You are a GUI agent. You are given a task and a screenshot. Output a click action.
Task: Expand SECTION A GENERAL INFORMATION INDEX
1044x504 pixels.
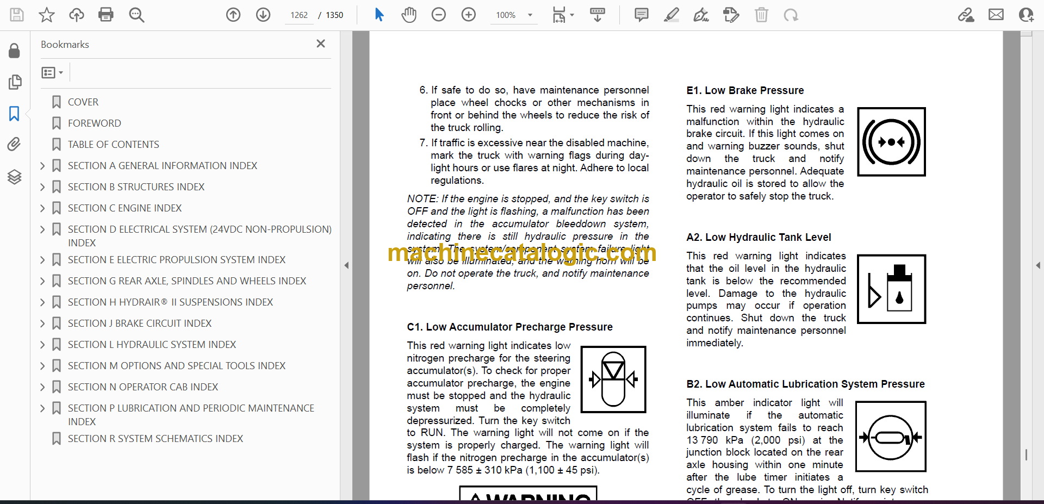tap(42, 166)
